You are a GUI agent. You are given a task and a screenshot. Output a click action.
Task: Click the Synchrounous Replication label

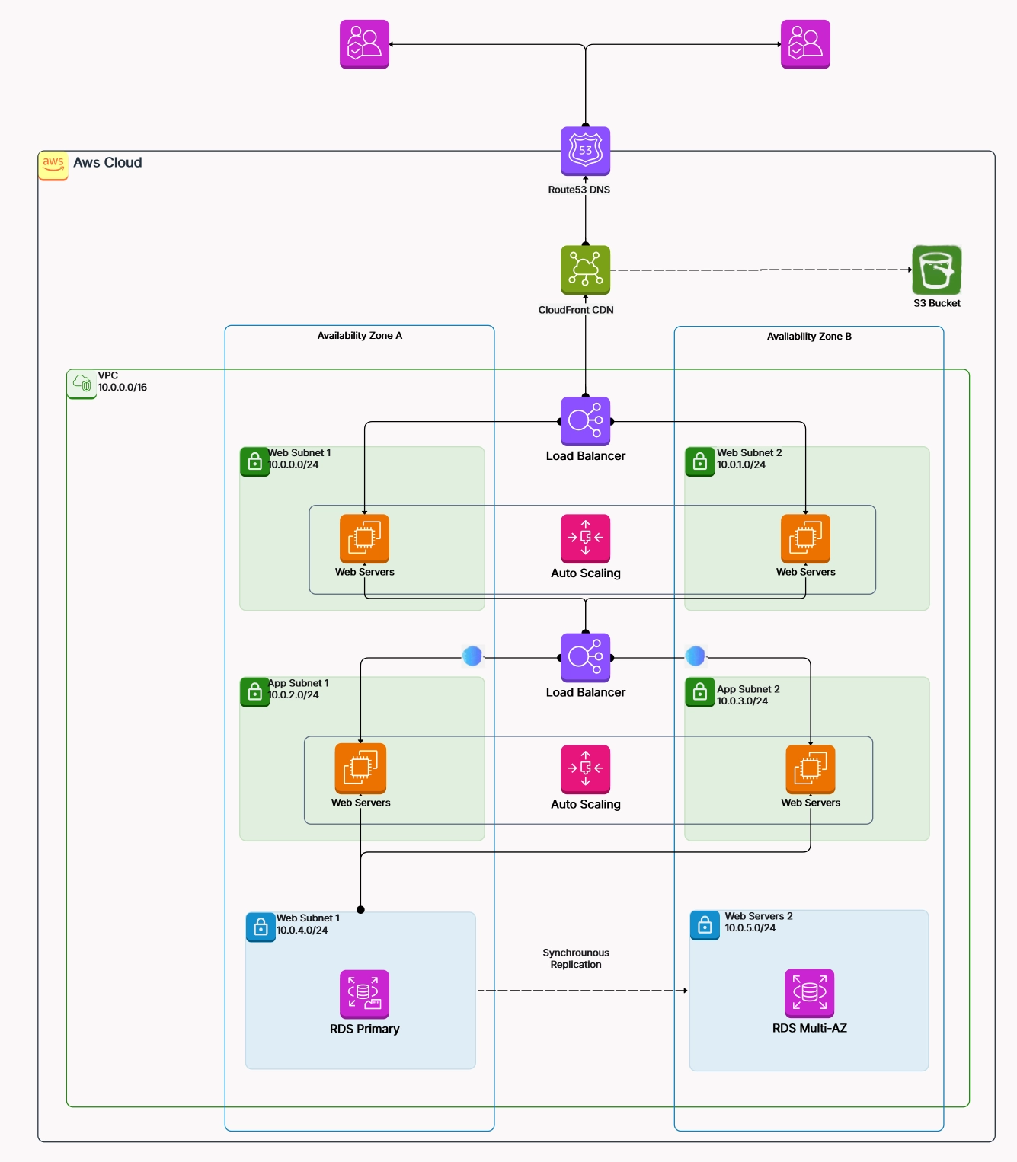(576, 958)
